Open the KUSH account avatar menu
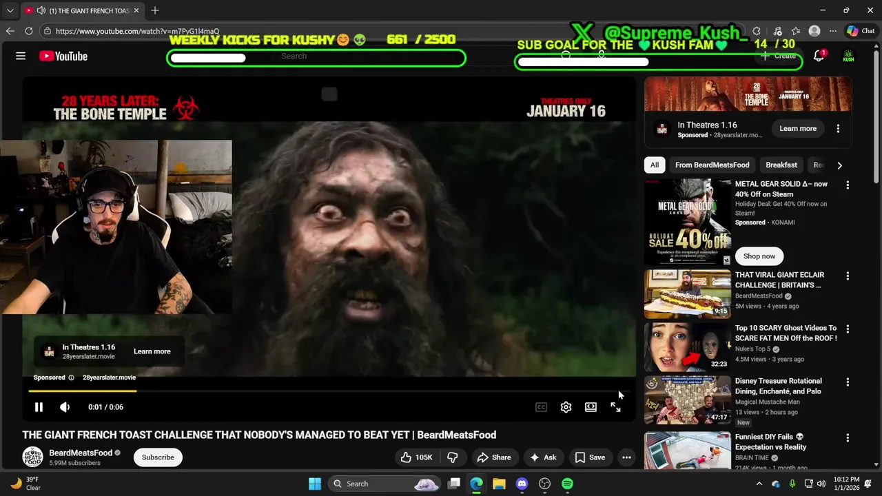 click(x=848, y=56)
